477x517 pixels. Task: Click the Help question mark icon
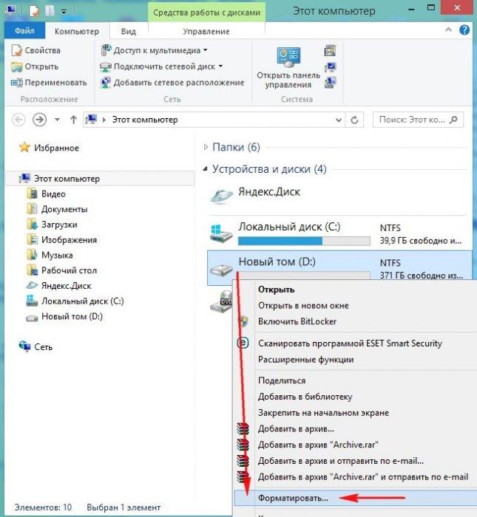(x=464, y=30)
